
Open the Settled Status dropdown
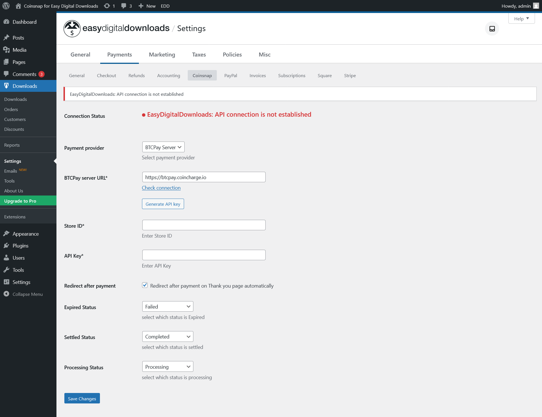point(168,336)
